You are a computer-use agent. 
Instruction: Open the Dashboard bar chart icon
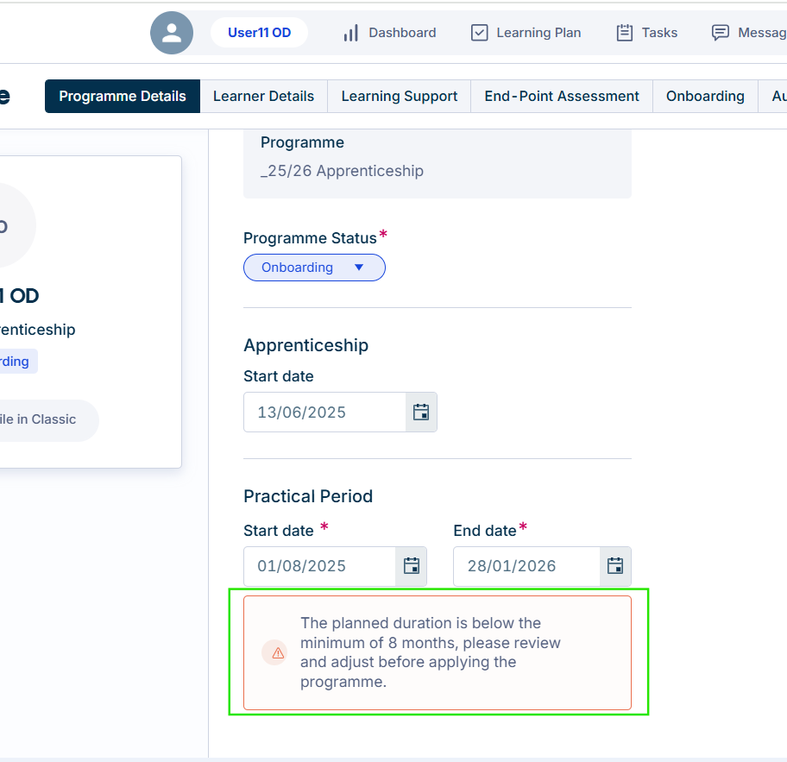(x=351, y=33)
